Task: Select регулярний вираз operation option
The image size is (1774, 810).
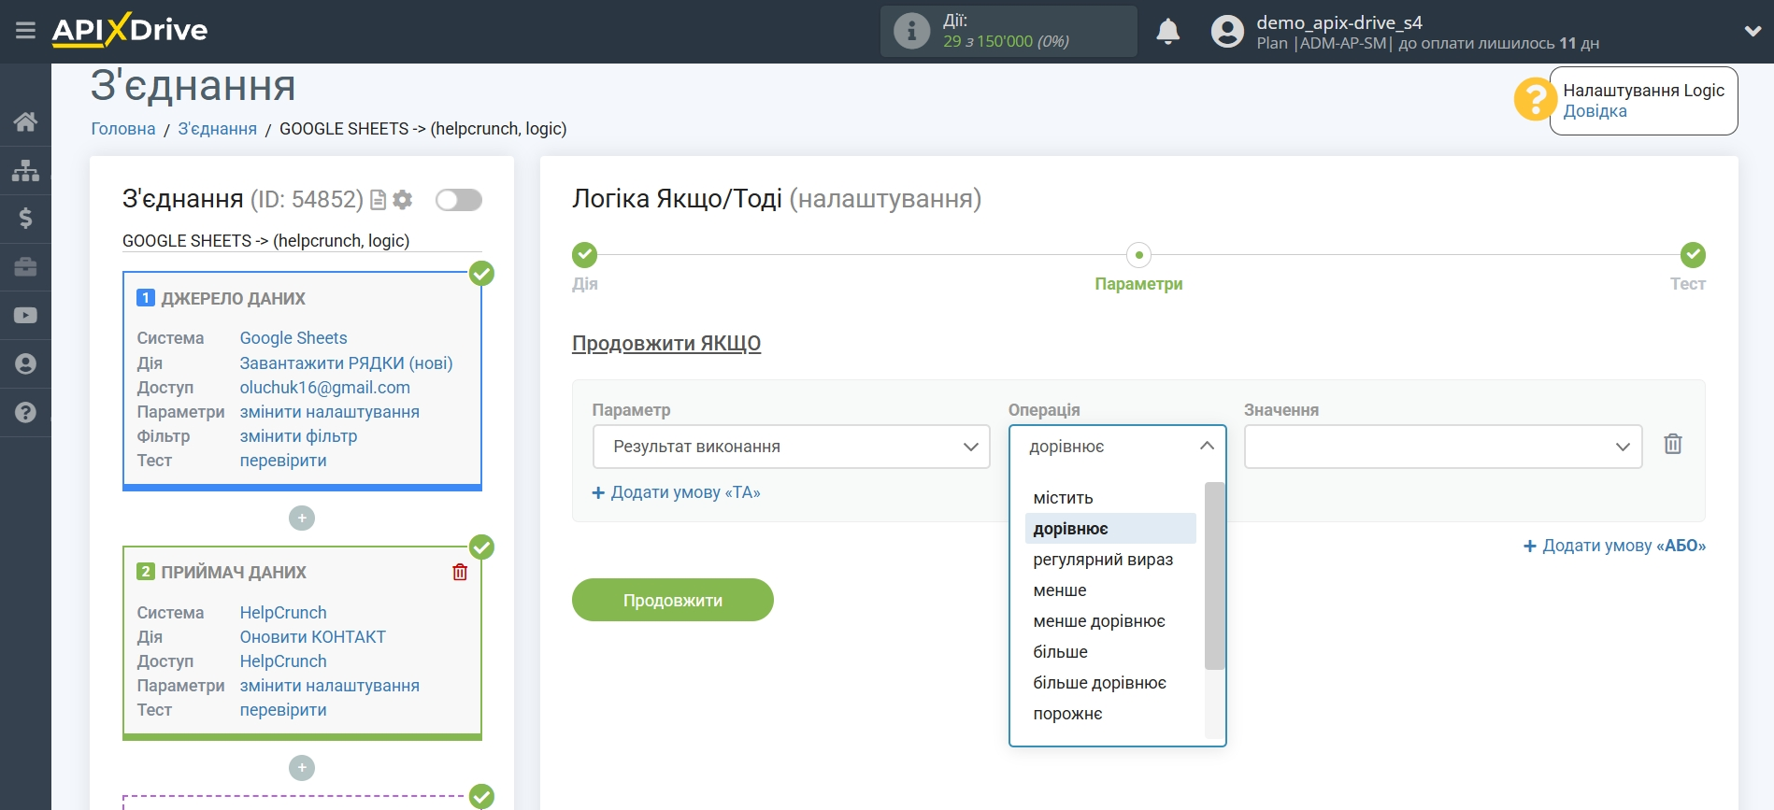Action: pyautogui.click(x=1109, y=560)
